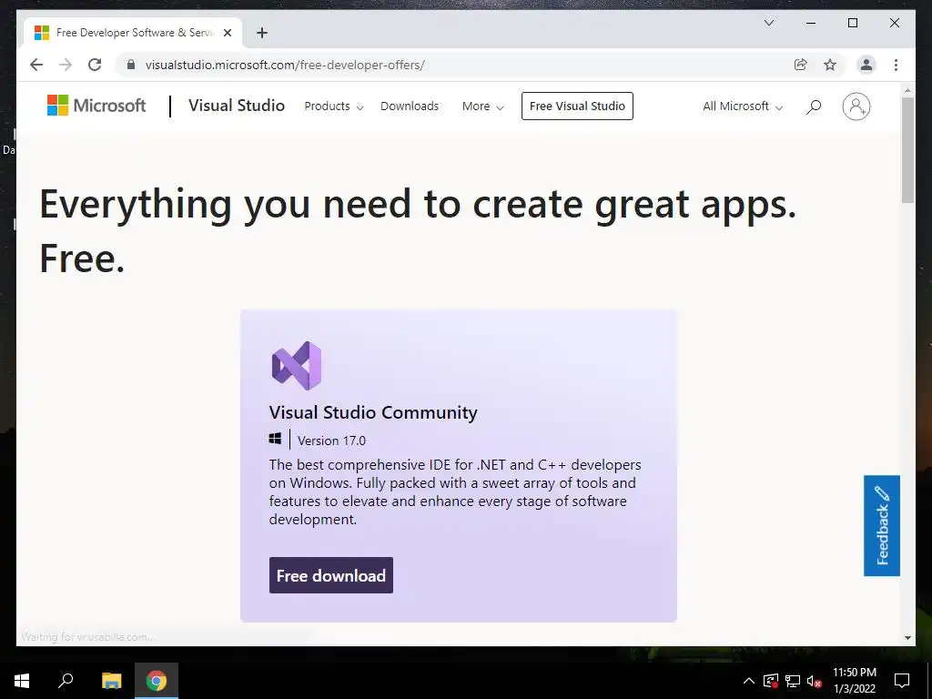Click the site search magnifier icon

[813, 107]
